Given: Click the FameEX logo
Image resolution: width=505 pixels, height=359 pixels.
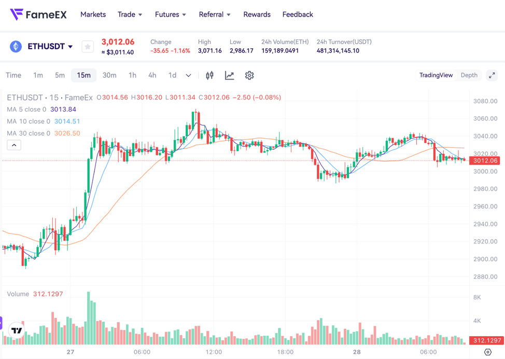Looking at the screenshot, I should coord(38,15).
